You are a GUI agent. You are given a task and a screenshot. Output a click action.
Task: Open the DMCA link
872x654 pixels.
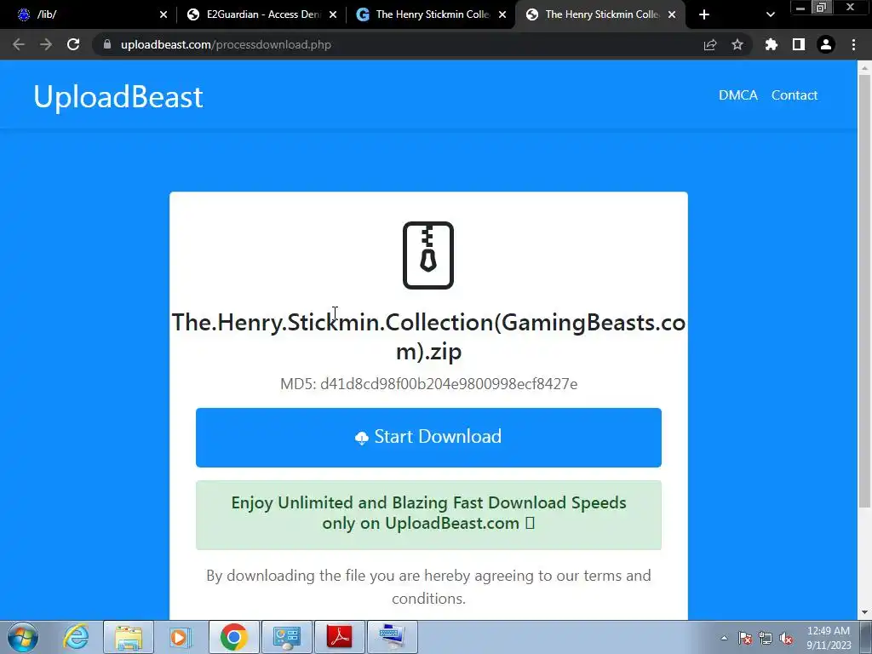(x=738, y=95)
